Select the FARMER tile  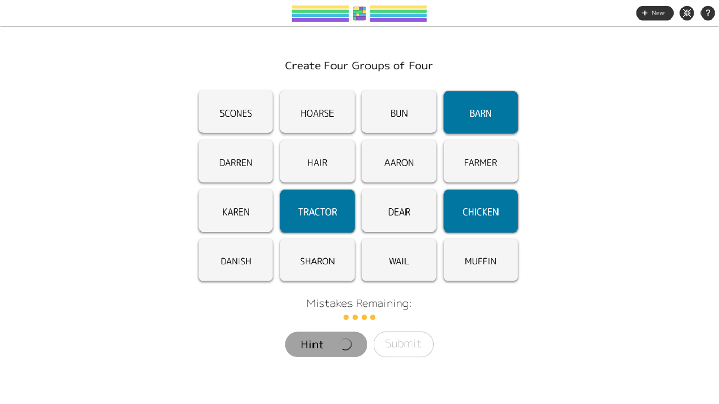click(480, 162)
